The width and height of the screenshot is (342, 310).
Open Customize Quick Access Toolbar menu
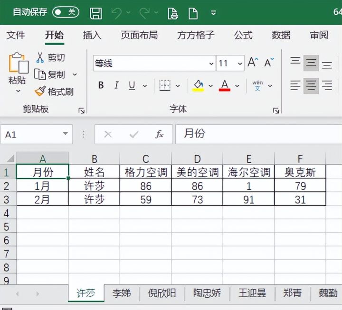pos(214,13)
